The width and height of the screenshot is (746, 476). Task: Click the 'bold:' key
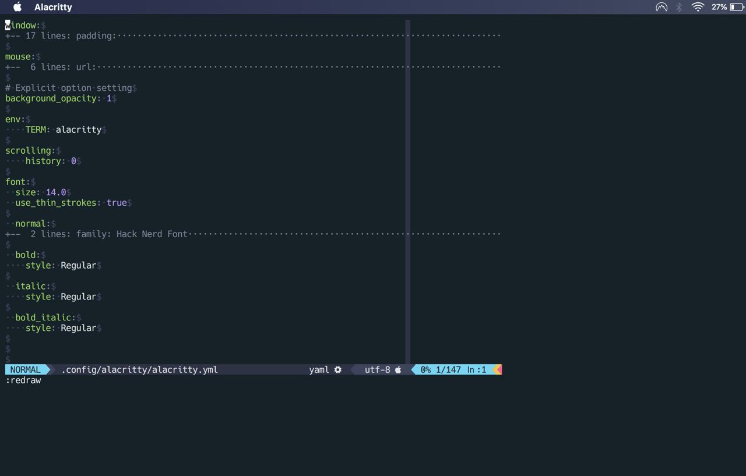[27, 255]
